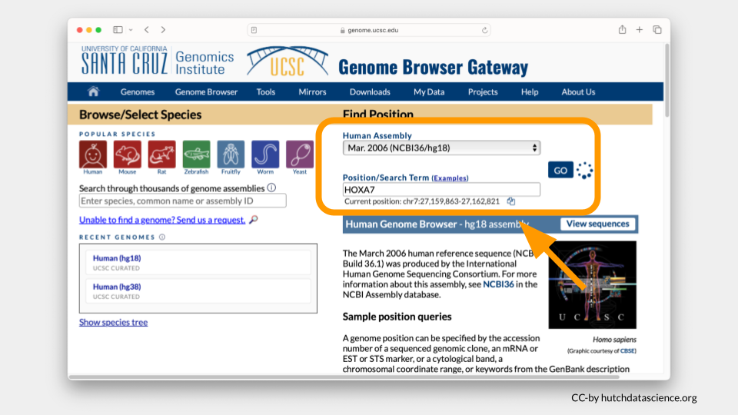
Task: Open the Downloads menu
Action: point(370,91)
